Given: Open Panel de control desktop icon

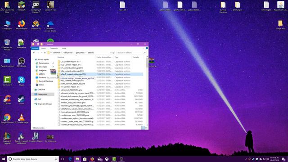Looking at the screenshot, I should (x=7, y=63).
